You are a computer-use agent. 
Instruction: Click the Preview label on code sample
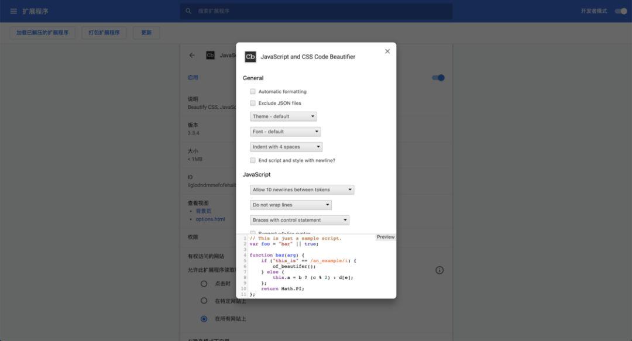[386, 237]
